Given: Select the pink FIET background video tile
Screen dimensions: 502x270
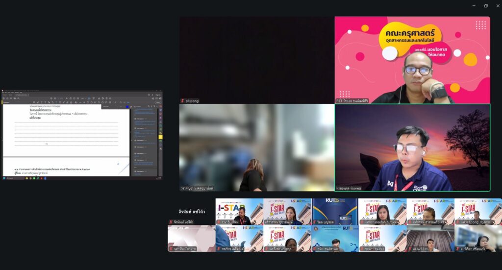Looking at the screenshot, I should pyautogui.click(x=412, y=60).
